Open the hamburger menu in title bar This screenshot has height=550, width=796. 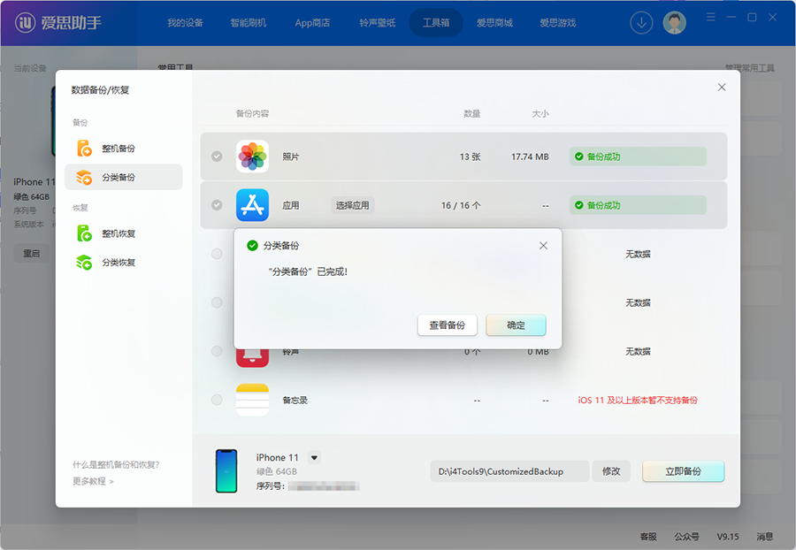[711, 18]
